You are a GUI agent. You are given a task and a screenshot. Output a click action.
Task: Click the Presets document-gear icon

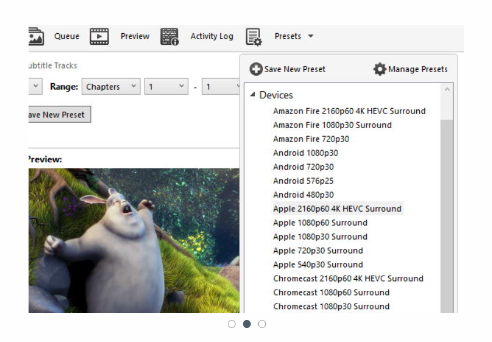[254, 37]
